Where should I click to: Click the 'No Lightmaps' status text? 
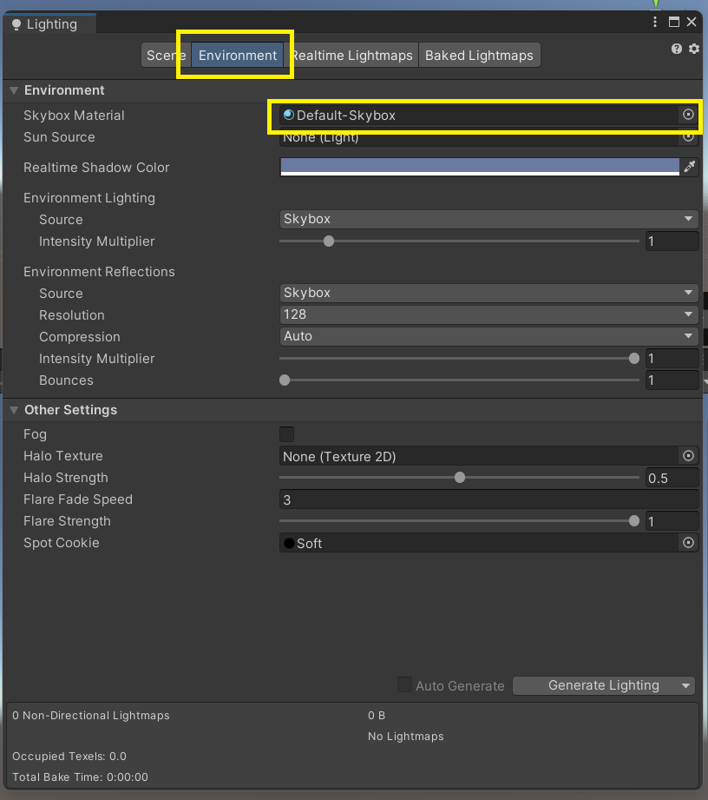coord(406,737)
